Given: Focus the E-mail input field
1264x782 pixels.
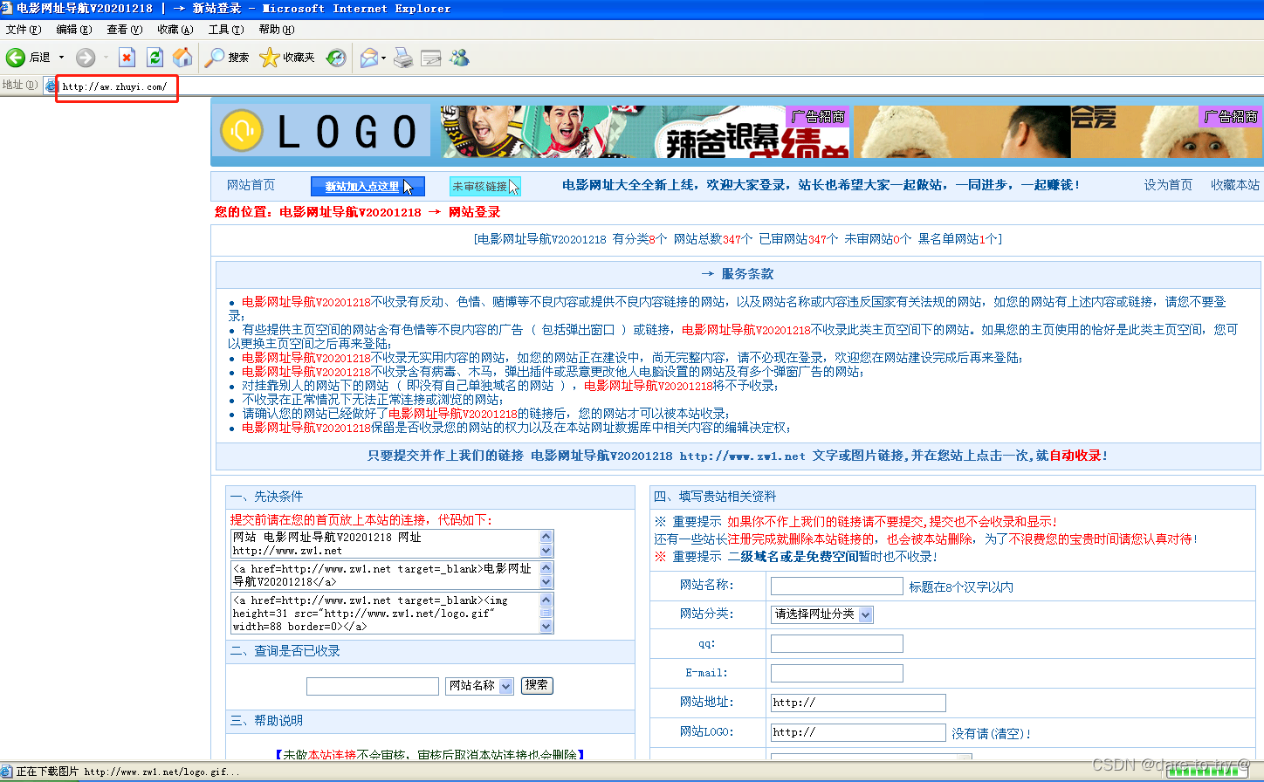Looking at the screenshot, I should 837,673.
